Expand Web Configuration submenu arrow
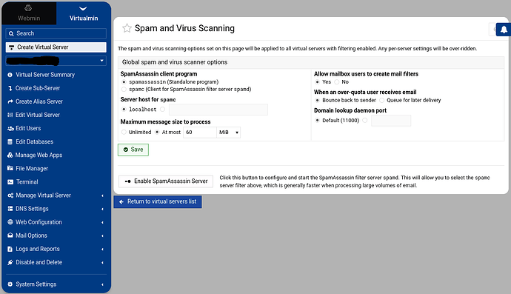511x294 pixels. (x=102, y=222)
